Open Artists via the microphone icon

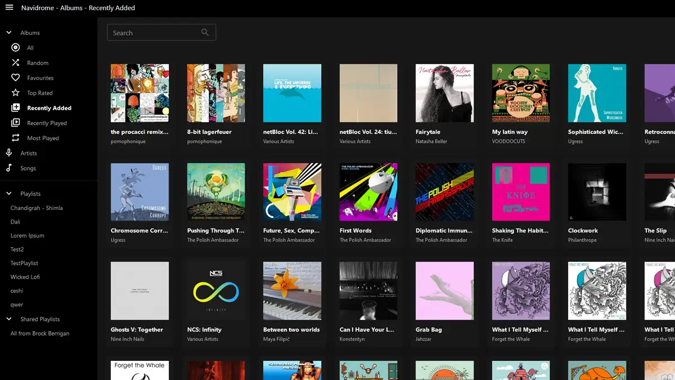(x=9, y=153)
